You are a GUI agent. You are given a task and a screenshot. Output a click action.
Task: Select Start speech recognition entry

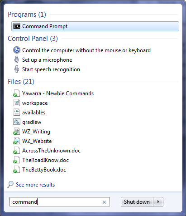[x=51, y=69]
